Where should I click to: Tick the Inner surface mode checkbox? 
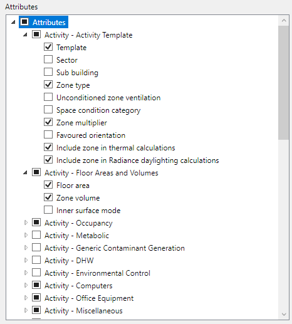pos(48,210)
